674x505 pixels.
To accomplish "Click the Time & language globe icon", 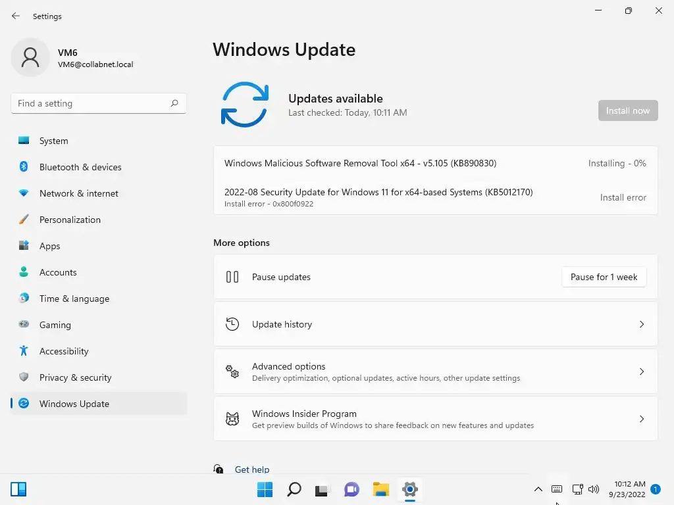I will [x=24, y=298].
